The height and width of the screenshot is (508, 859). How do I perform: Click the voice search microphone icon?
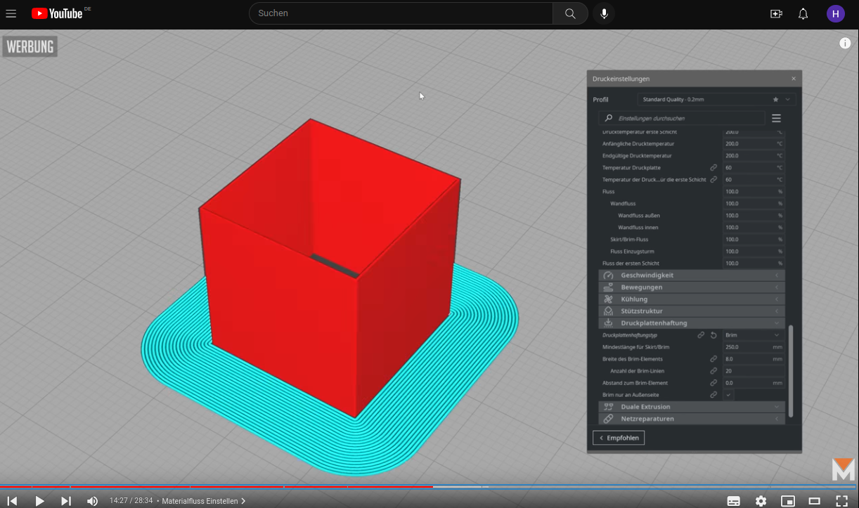point(604,13)
